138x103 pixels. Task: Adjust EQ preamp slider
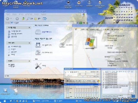coord(68,93)
